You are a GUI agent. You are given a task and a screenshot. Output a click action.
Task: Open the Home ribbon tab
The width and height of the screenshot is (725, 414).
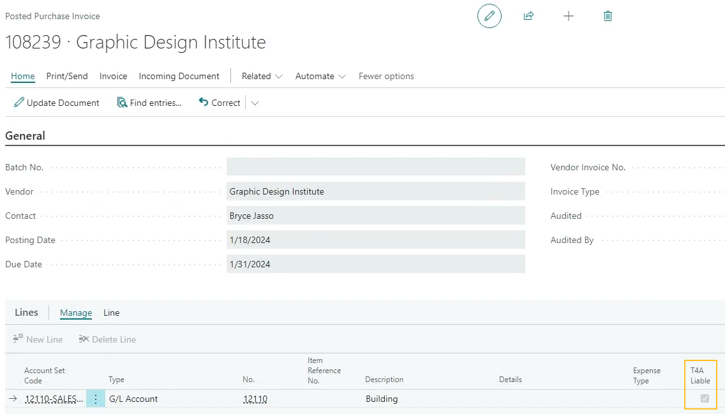(22, 76)
